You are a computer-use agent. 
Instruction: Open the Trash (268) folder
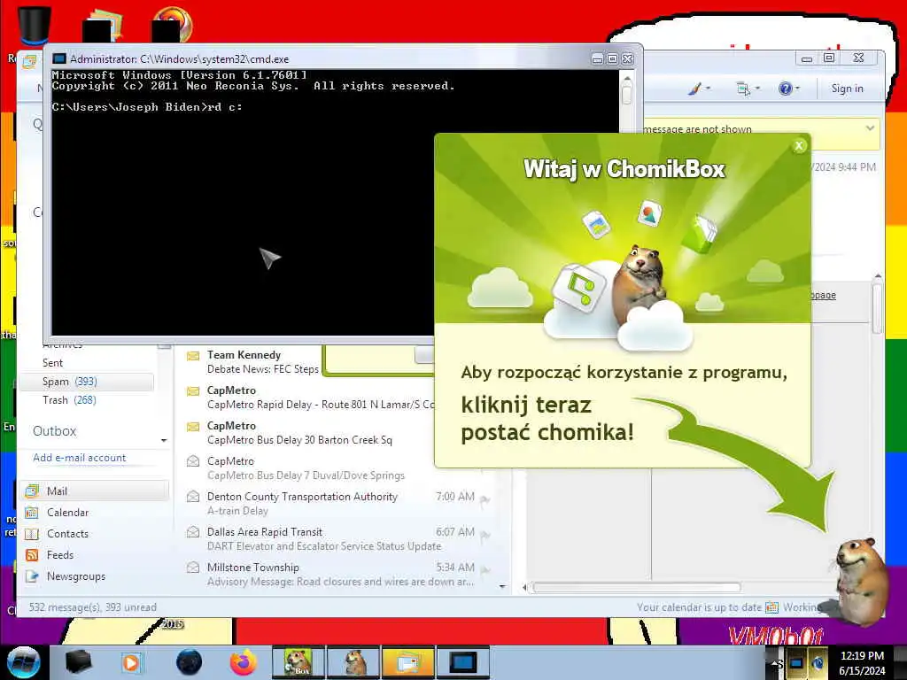(x=69, y=400)
